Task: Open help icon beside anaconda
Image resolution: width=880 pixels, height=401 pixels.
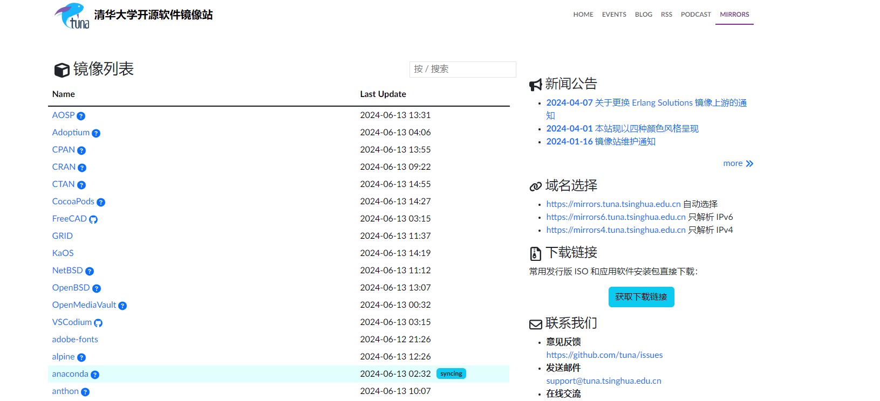Action: click(95, 375)
